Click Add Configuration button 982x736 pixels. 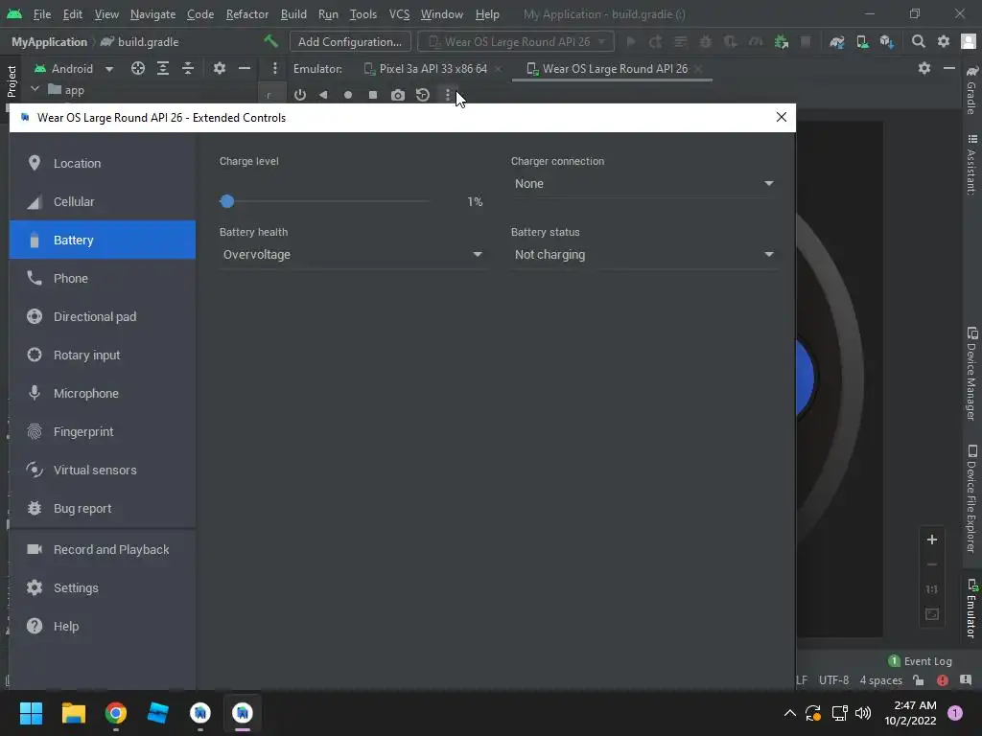tap(350, 42)
